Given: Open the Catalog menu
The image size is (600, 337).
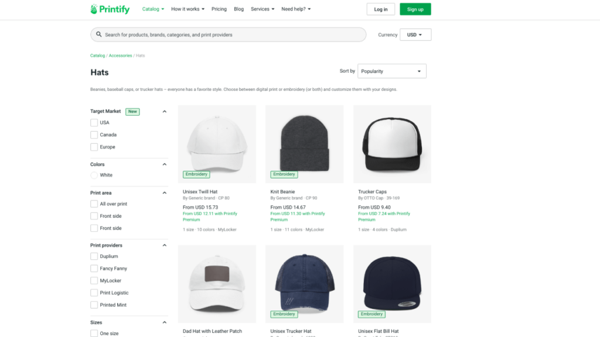Looking at the screenshot, I should (x=152, y=9).
